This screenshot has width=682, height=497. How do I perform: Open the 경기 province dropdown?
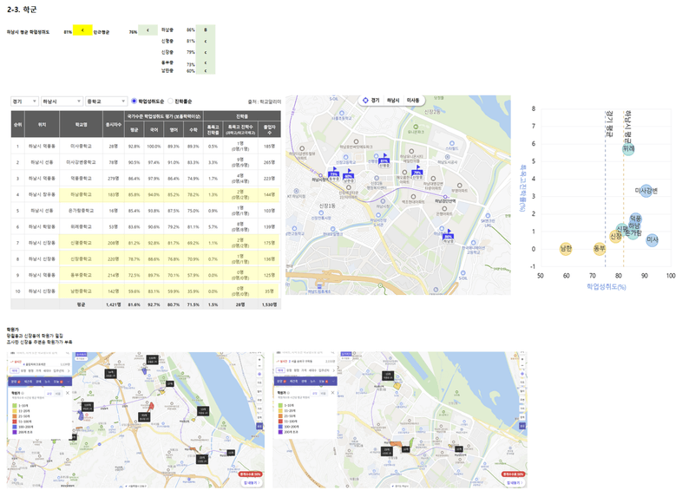click(24, 101)
